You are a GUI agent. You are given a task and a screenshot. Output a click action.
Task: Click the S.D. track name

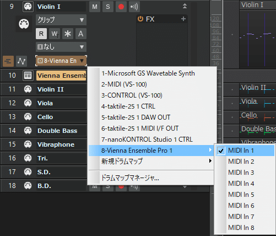click(44, 172)
